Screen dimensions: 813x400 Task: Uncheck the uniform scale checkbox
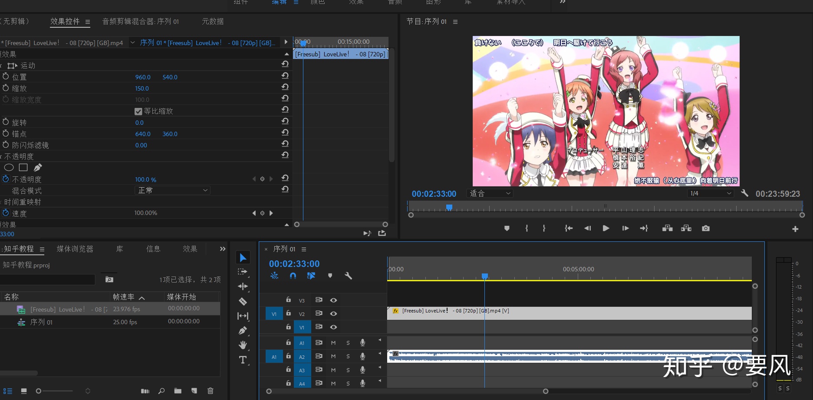(138, 111)
